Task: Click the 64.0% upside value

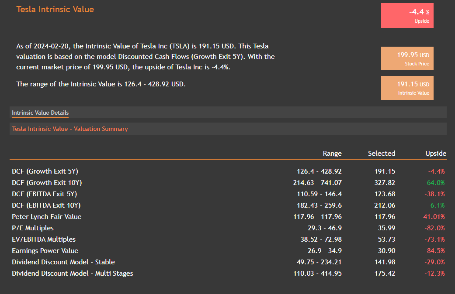Action: tap(436, 183)
